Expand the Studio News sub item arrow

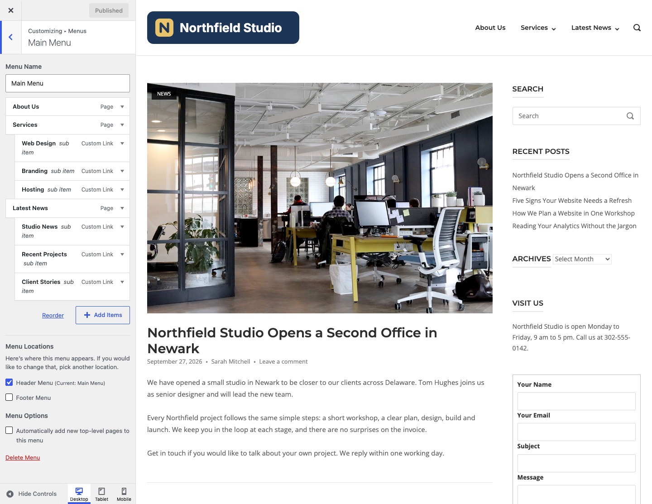click(x=122, y=227)
